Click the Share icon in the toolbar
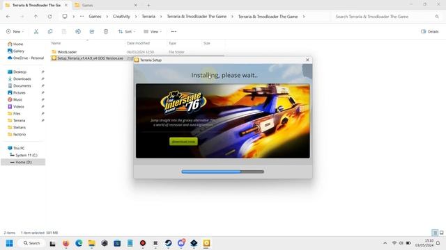This screenshot has height=250, width=446. [92, 31]
